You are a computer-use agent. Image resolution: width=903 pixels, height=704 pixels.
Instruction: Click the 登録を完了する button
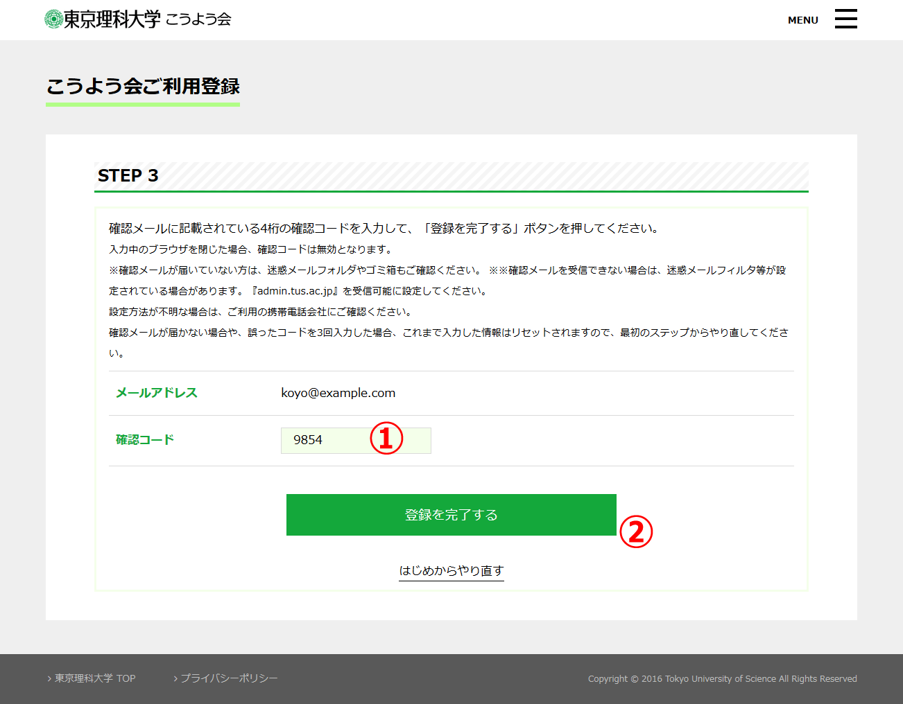tap(452, 515)
